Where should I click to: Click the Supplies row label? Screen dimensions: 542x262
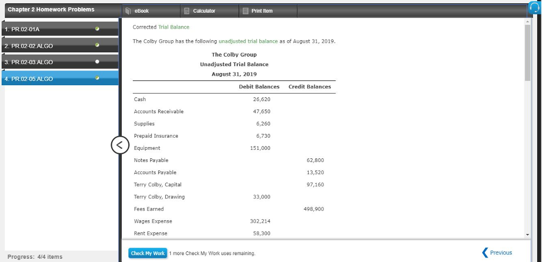pyautogui.click(x=144, y=124)
